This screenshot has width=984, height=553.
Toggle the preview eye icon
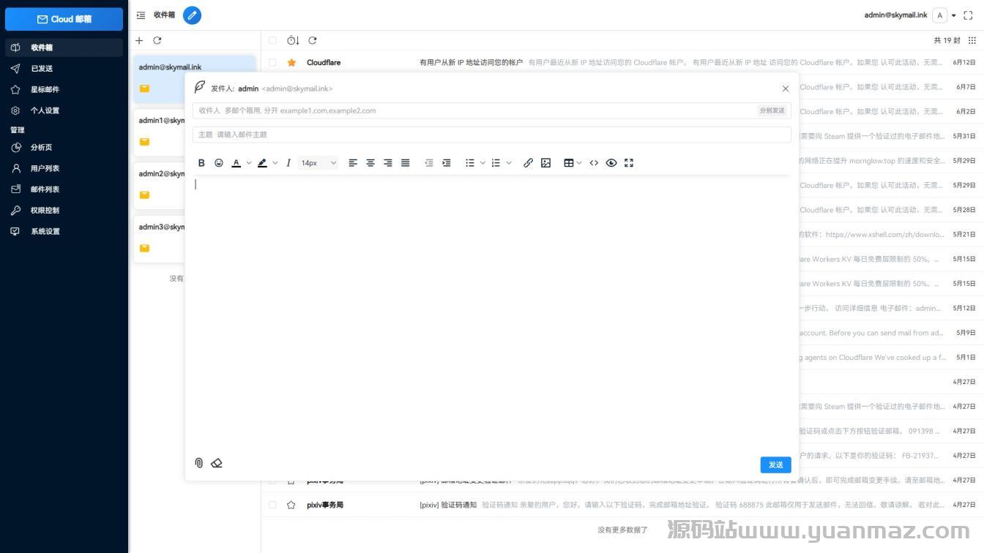pos(611,163)
